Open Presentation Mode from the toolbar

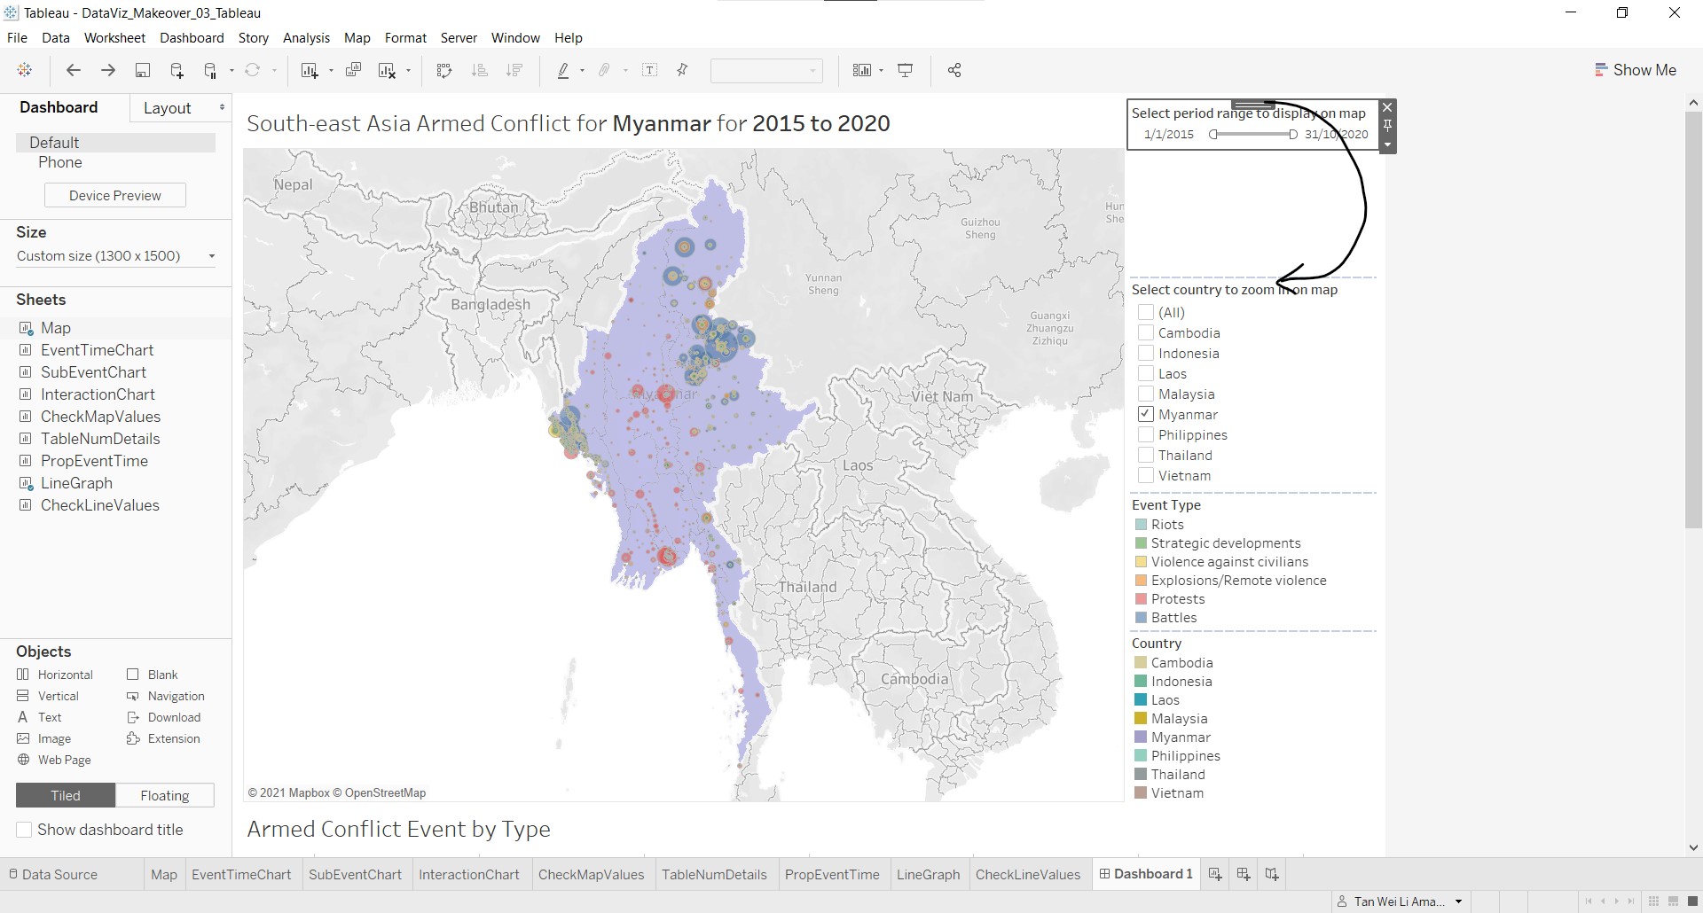point(906,71)
